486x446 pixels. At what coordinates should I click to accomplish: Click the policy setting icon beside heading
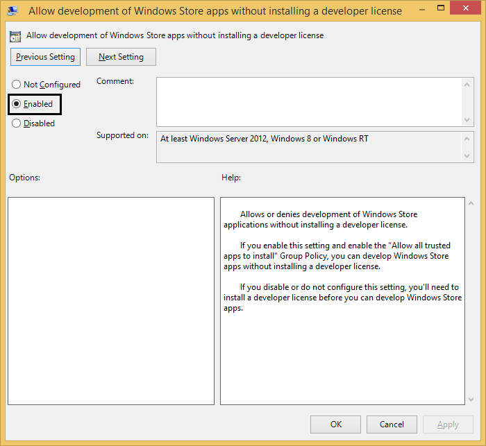coord(15,36)
